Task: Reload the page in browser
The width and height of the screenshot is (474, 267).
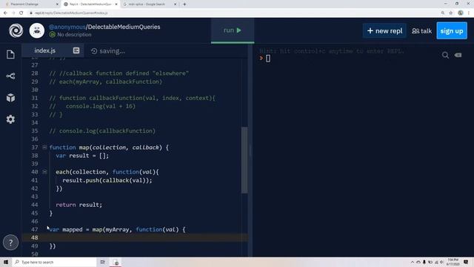Action: click(21, 13)
